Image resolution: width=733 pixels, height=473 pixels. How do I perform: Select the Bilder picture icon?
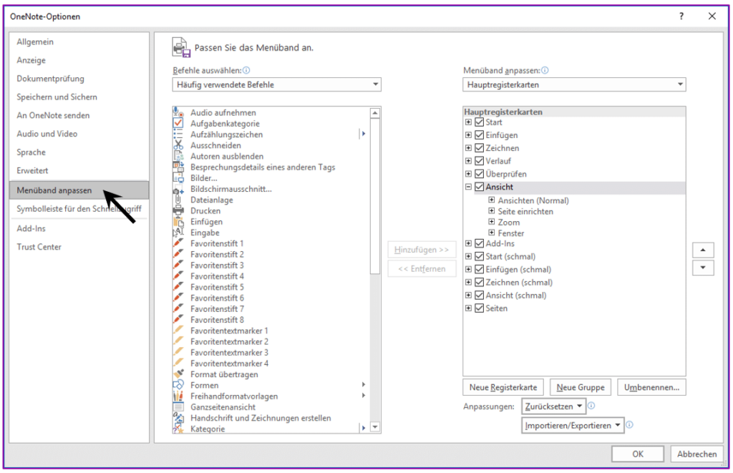click(178, 177)
